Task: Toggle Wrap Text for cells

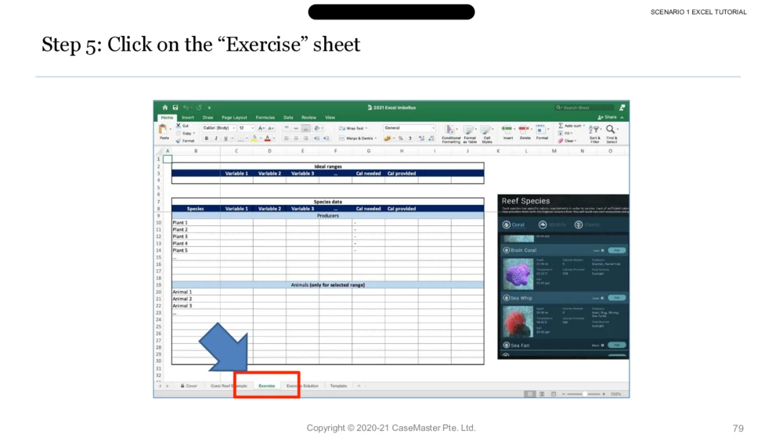Action: pyautogui.click(x=353, y=128)
